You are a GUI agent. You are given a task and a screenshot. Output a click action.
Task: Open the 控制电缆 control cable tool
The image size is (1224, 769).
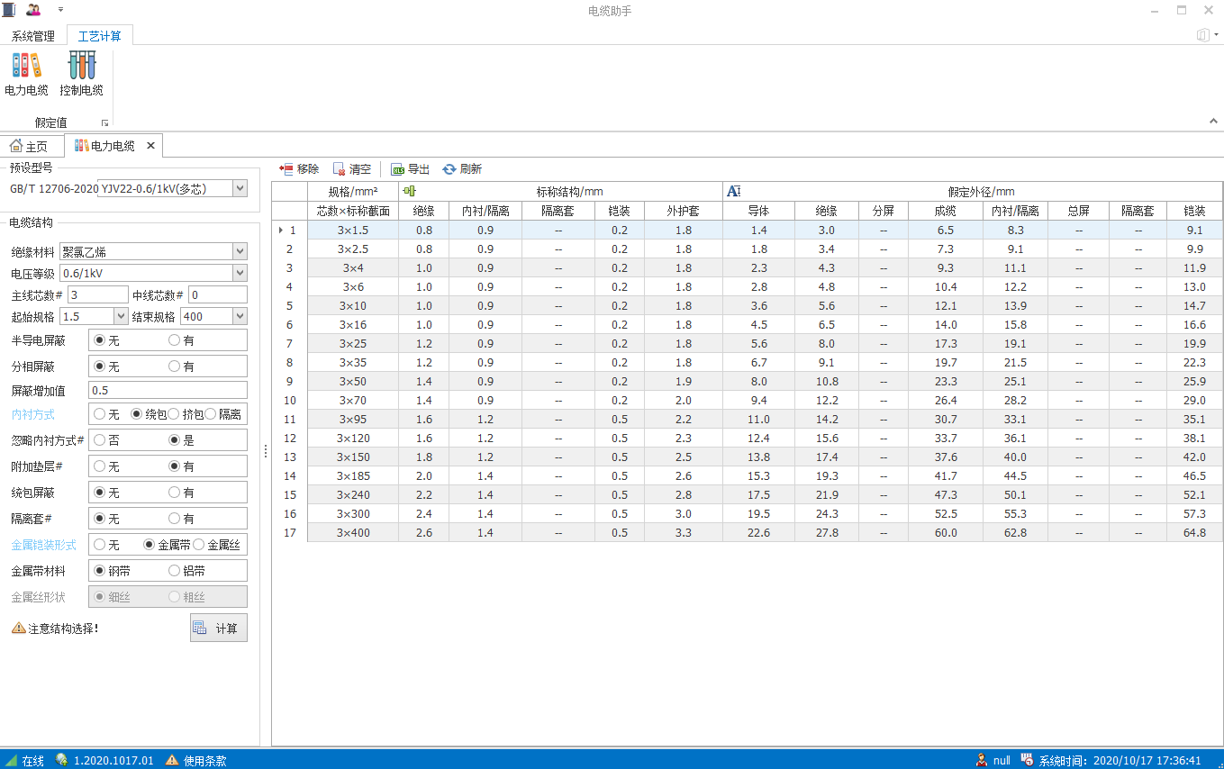(81, 74)
